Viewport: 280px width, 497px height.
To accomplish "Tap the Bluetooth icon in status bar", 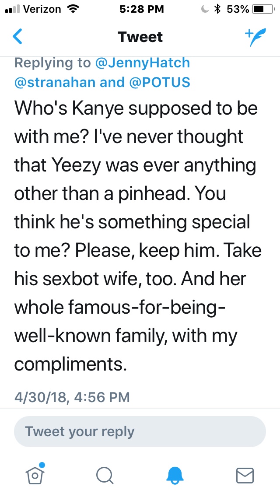I will coord(217,9).
